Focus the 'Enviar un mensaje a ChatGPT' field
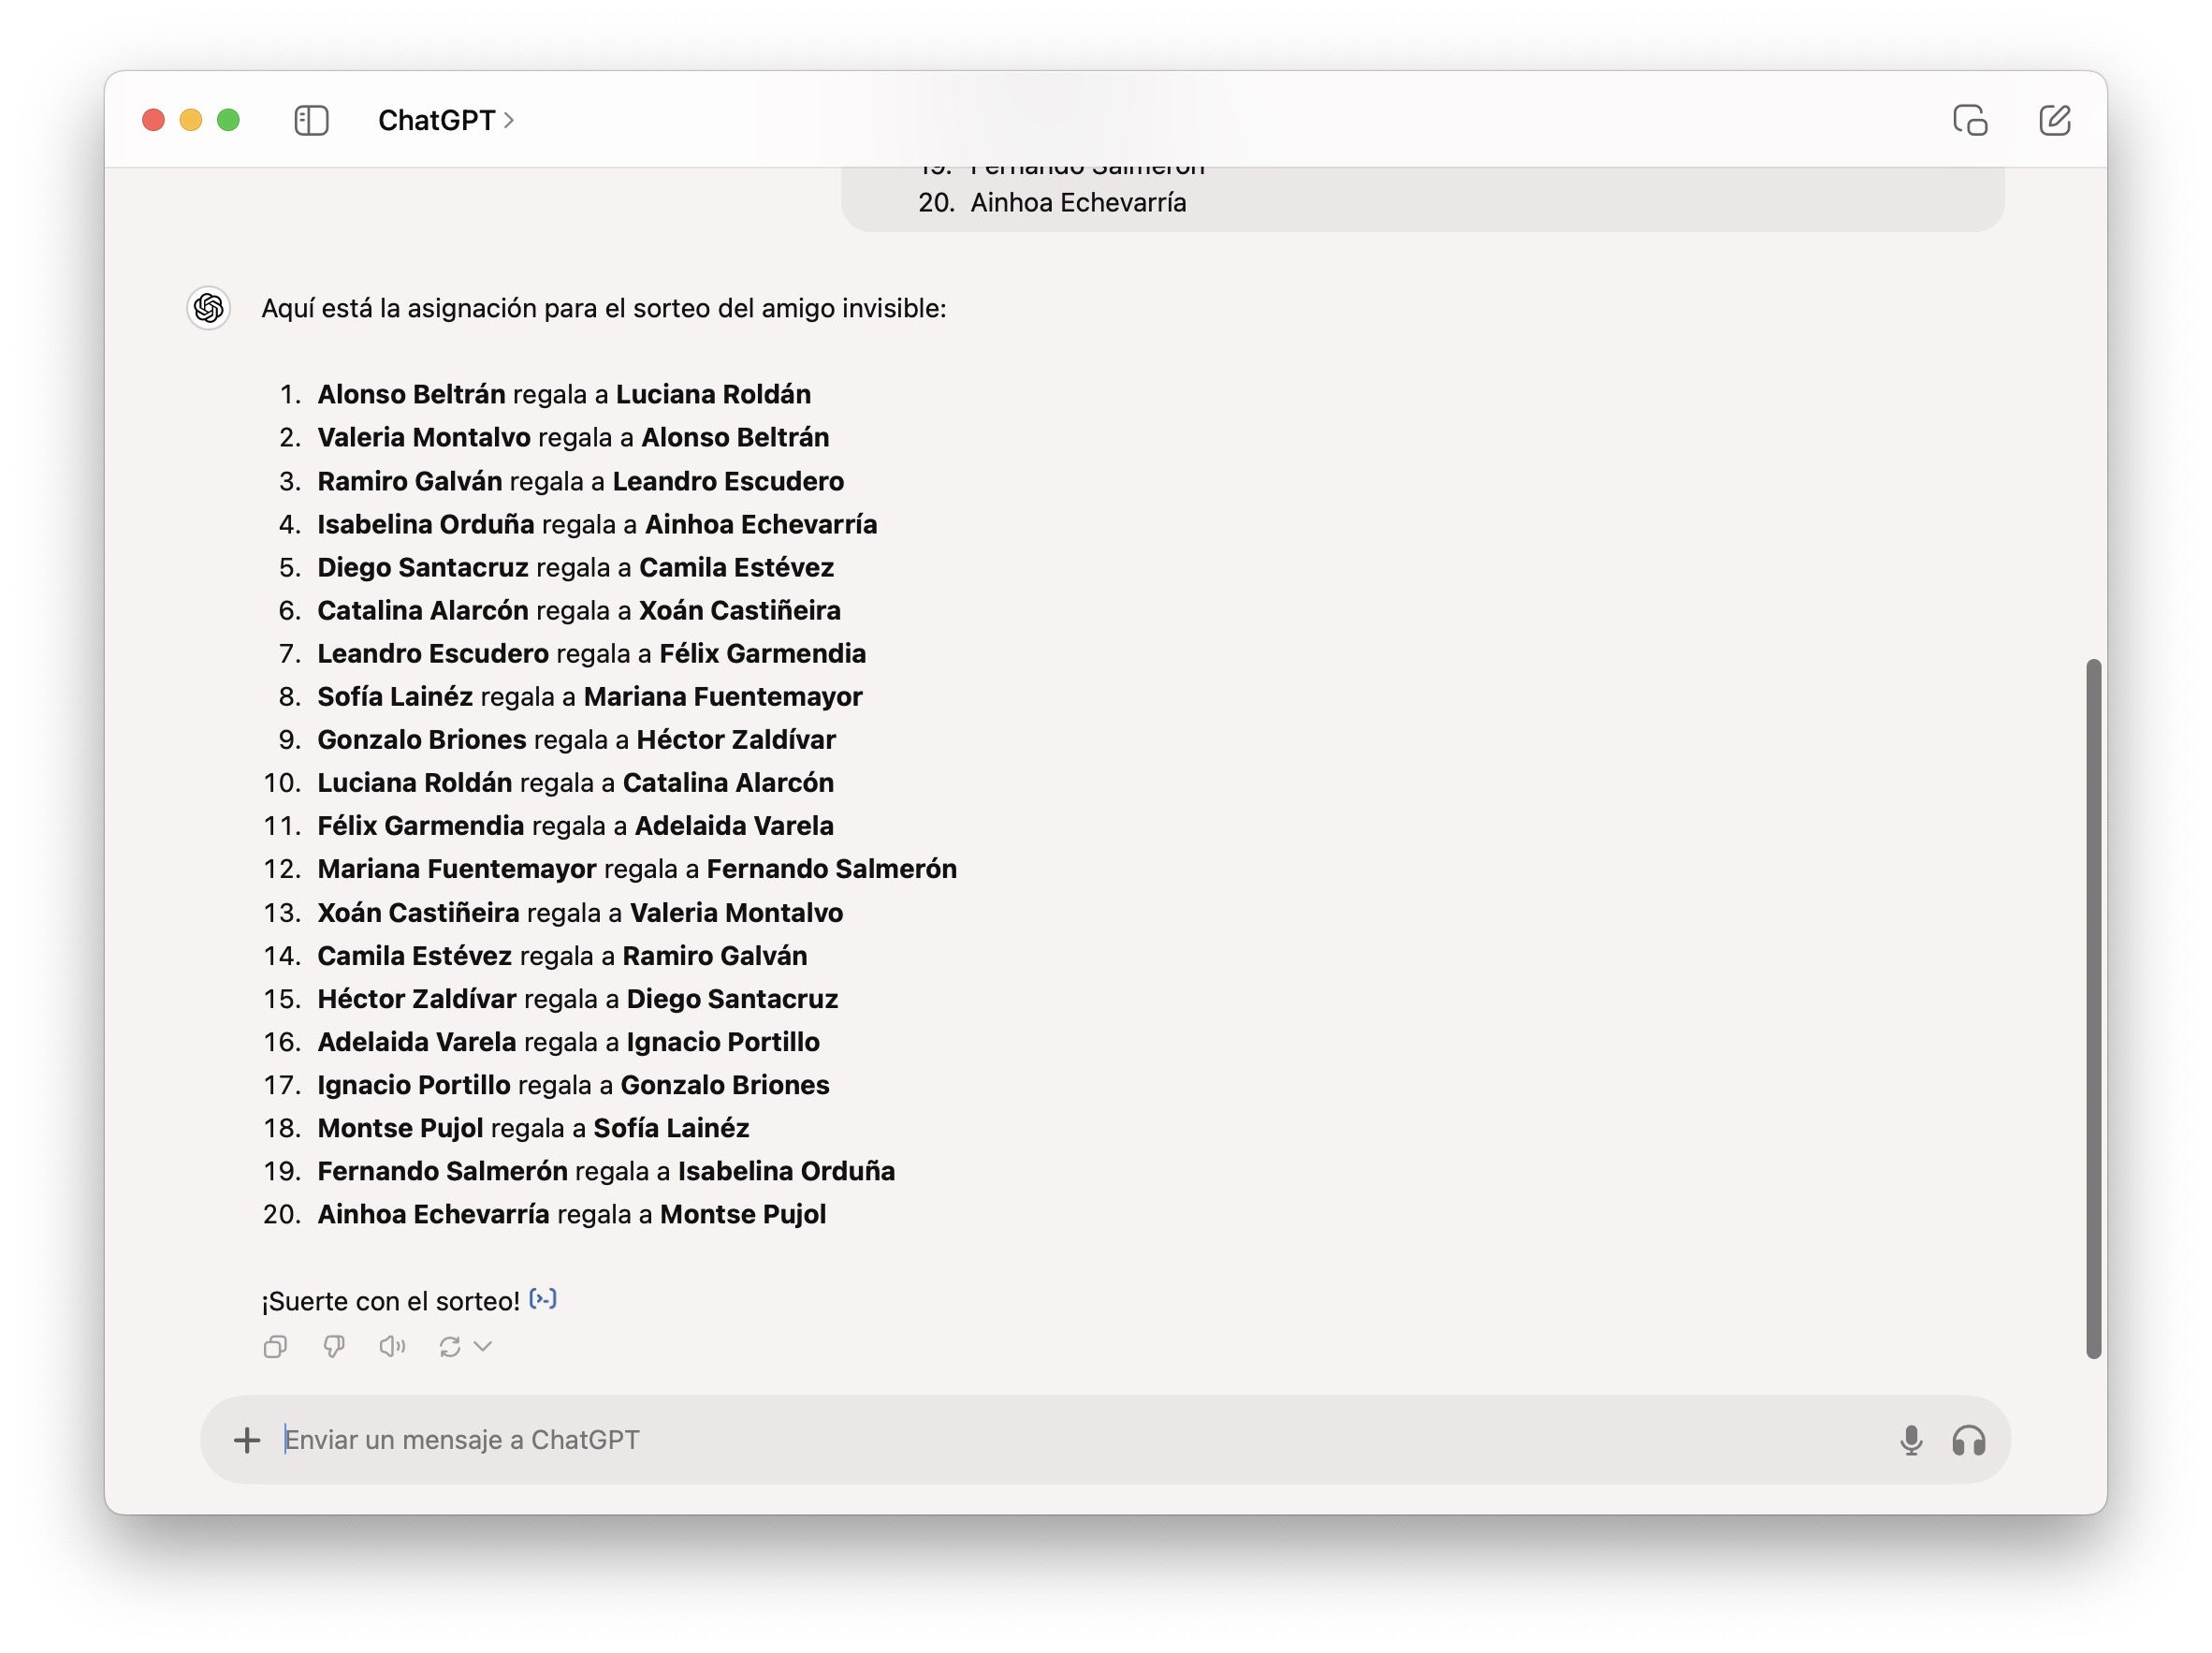This screenshot has width=2212, height=1653. pyautogui.click(x=1080, y=1440)
